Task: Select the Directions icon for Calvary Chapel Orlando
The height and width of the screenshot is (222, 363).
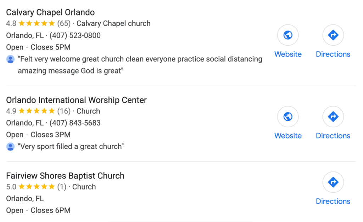Action: (x=333, y=35)
